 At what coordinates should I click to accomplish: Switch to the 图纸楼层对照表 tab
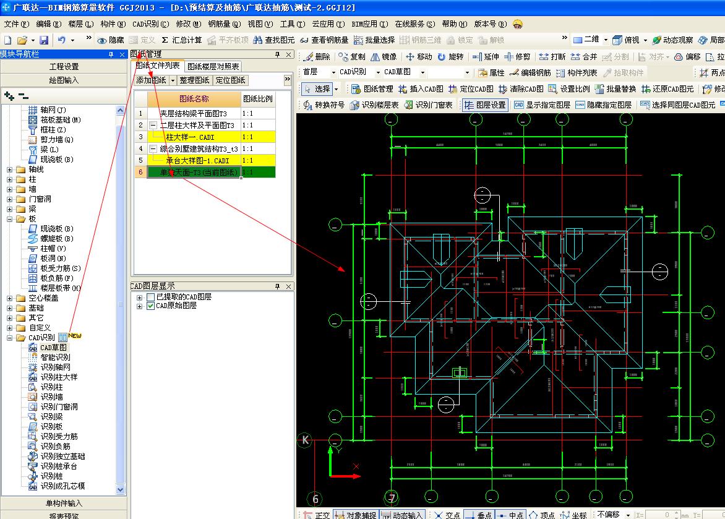[213, 67]
